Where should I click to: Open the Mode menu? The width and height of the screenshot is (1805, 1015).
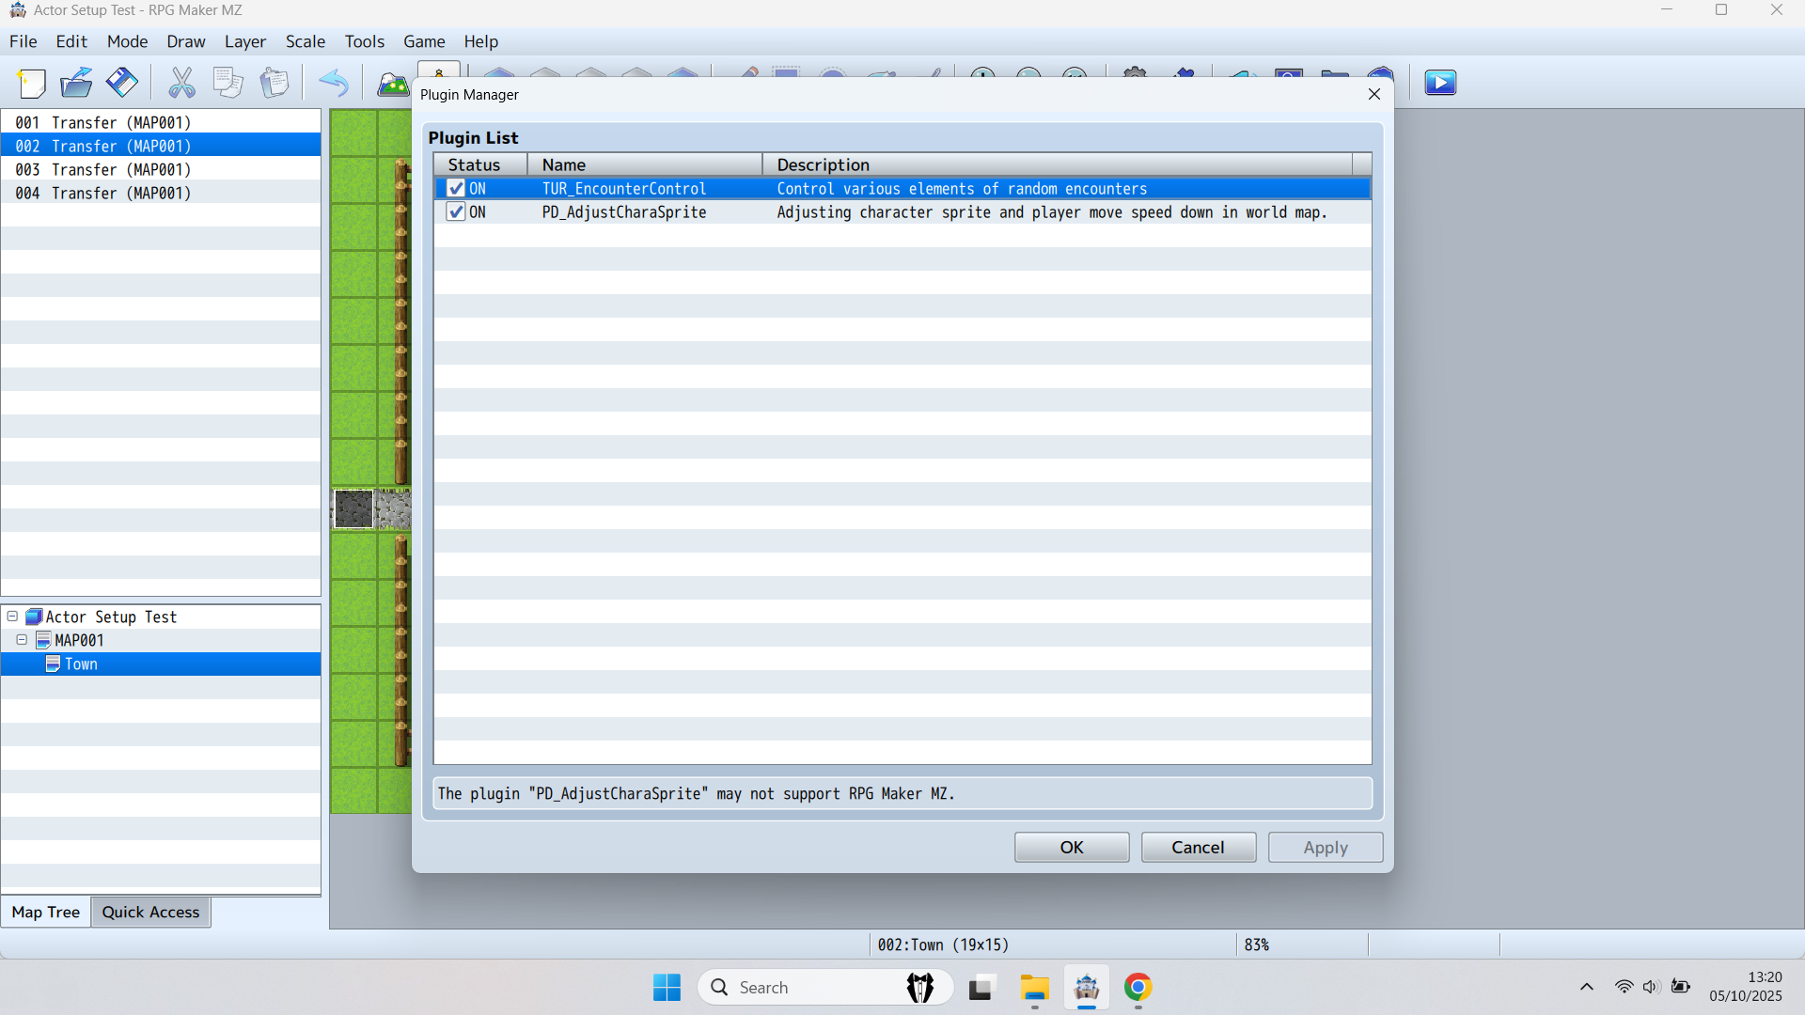[127, 41]
